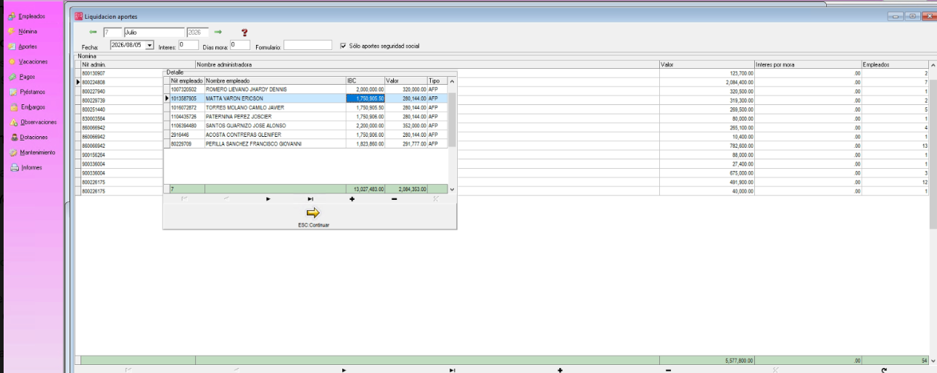The image size is (937, 373).
Task: Go to previous month with green left arrow
Action: point(93,32)
